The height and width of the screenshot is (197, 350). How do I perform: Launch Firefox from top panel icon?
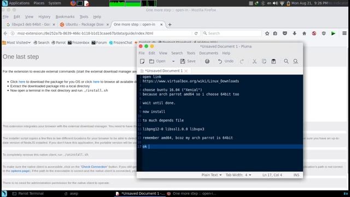(73, 3)
